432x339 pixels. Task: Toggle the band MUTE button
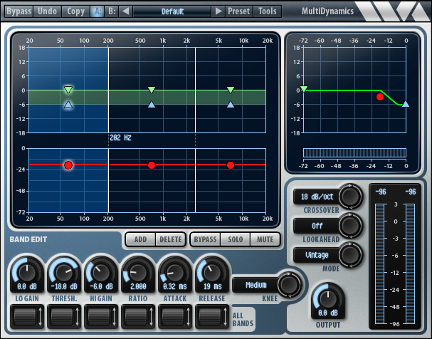tap(265, 239)
